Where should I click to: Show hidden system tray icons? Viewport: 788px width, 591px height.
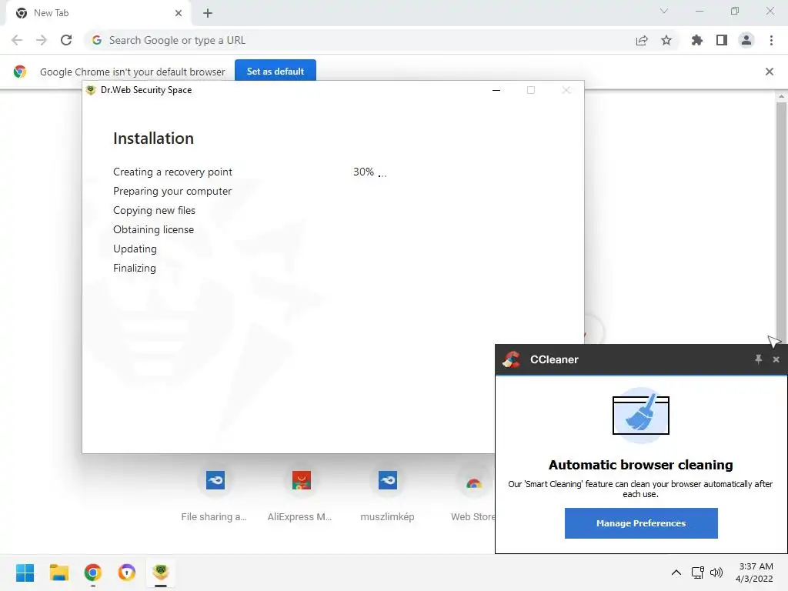[x=676, y=573]
